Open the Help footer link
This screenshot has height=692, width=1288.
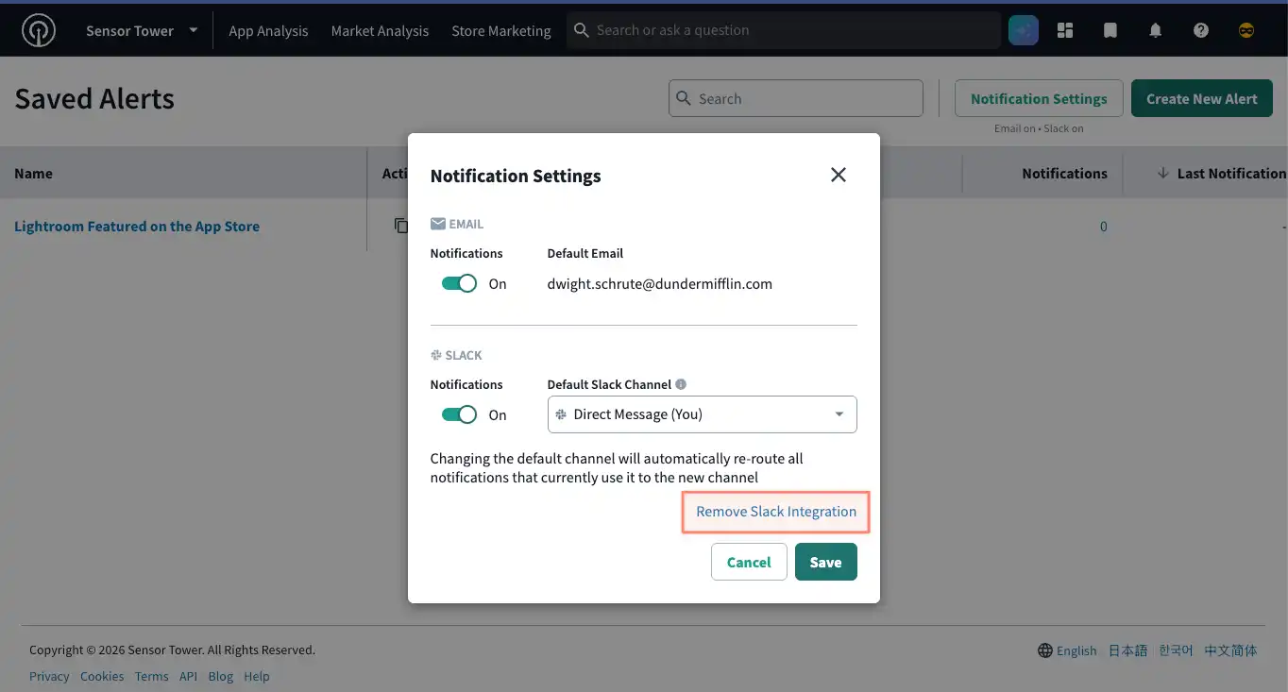(x=257, y=676)
